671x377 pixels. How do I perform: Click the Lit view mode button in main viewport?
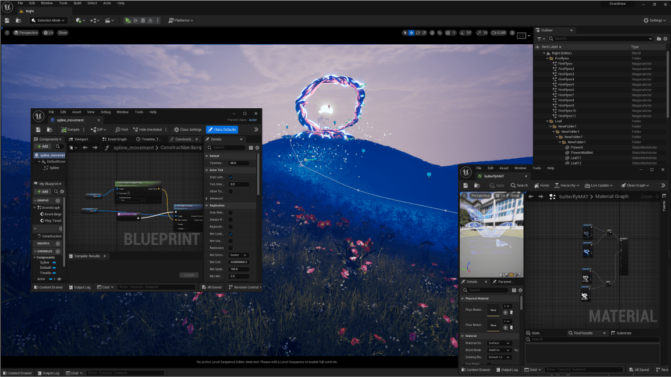(x=48, y=33)
